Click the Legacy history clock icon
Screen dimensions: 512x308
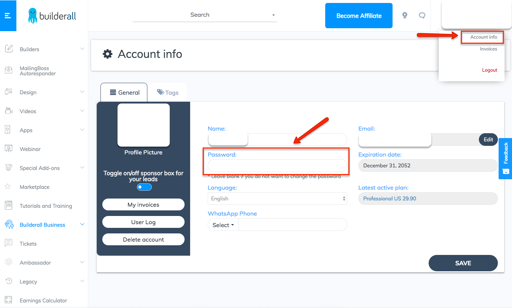(9, 281)
